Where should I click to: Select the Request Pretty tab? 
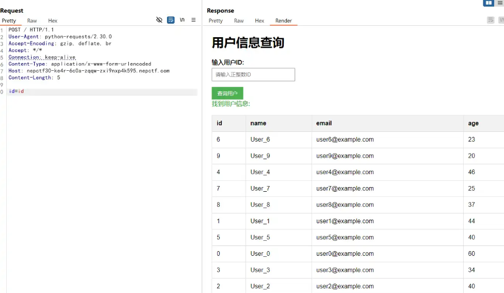click(x=9, y=21)
